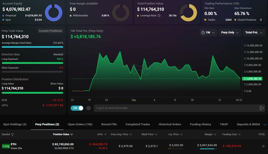The width and height of the screenshot is (268, 154).
Task: Sort by Funding Cost column icon
Action: (x=239, y=134)
